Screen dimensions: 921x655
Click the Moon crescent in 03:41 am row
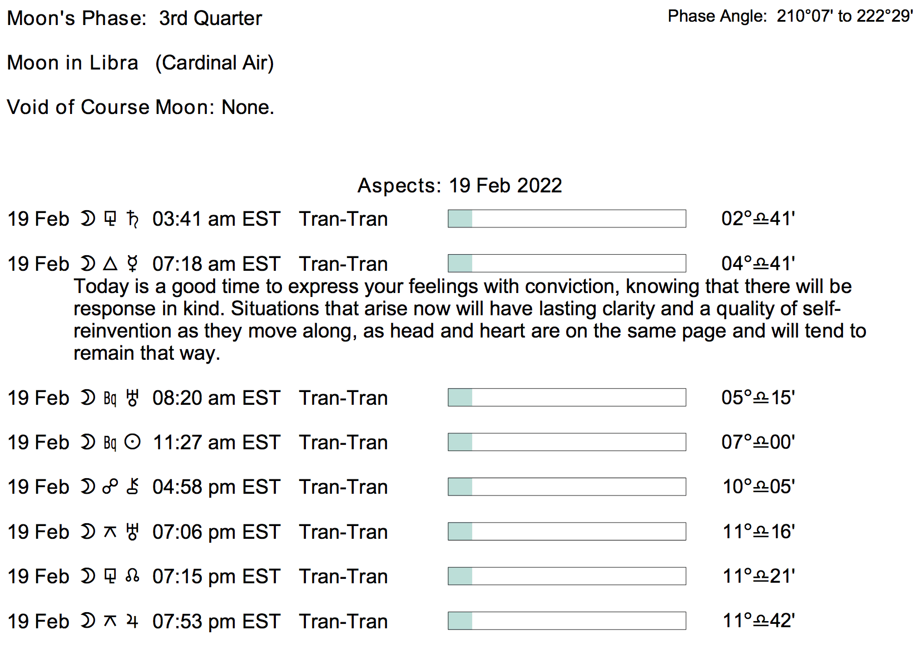88,219
